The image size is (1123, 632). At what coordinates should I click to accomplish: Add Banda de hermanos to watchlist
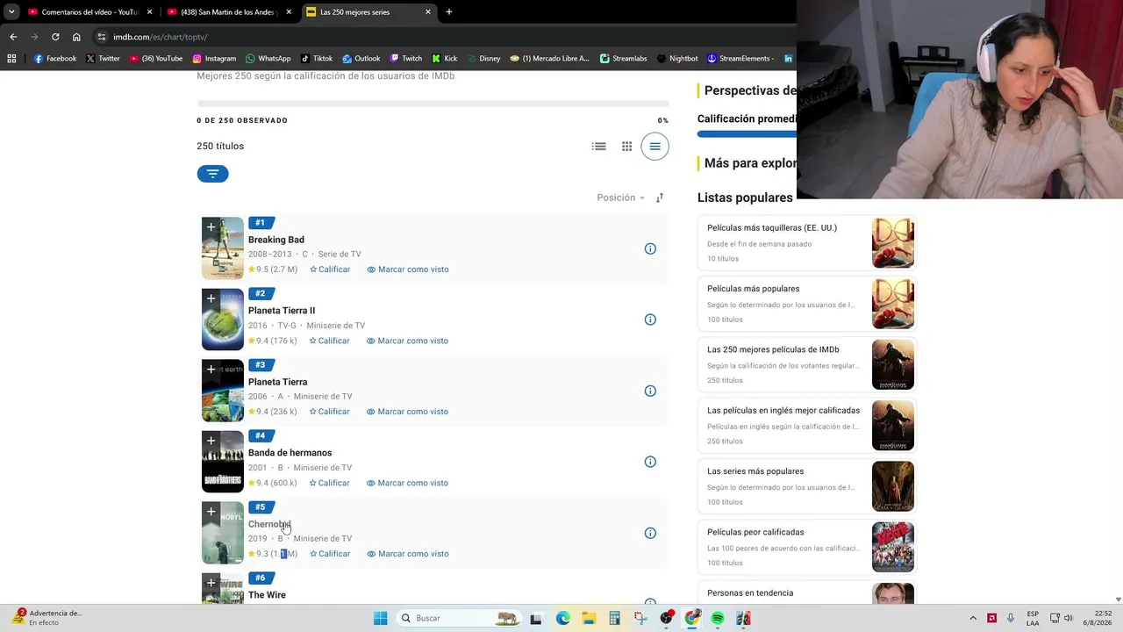click(x=211, y=441)
